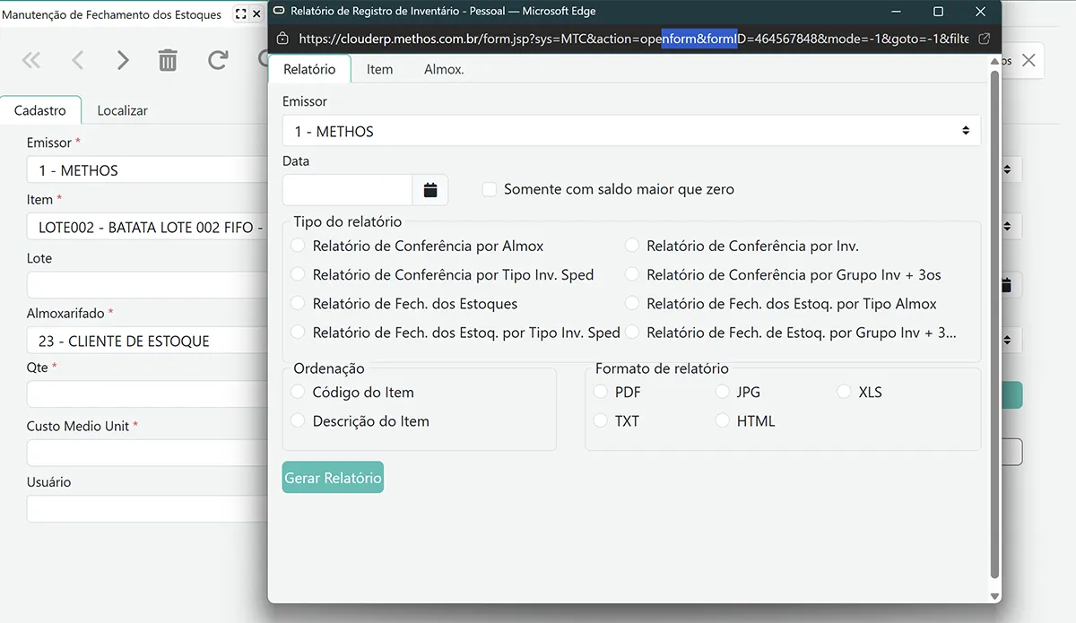Open popup in new tab icon
1076x623 pixels.
coord(984,39)
